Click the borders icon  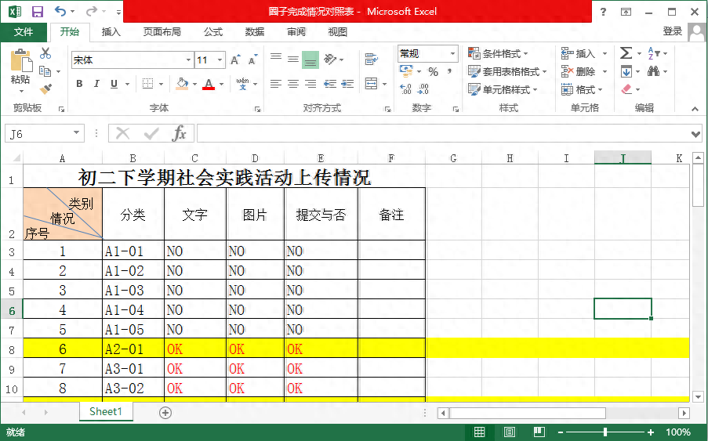[x=147, y=83]
